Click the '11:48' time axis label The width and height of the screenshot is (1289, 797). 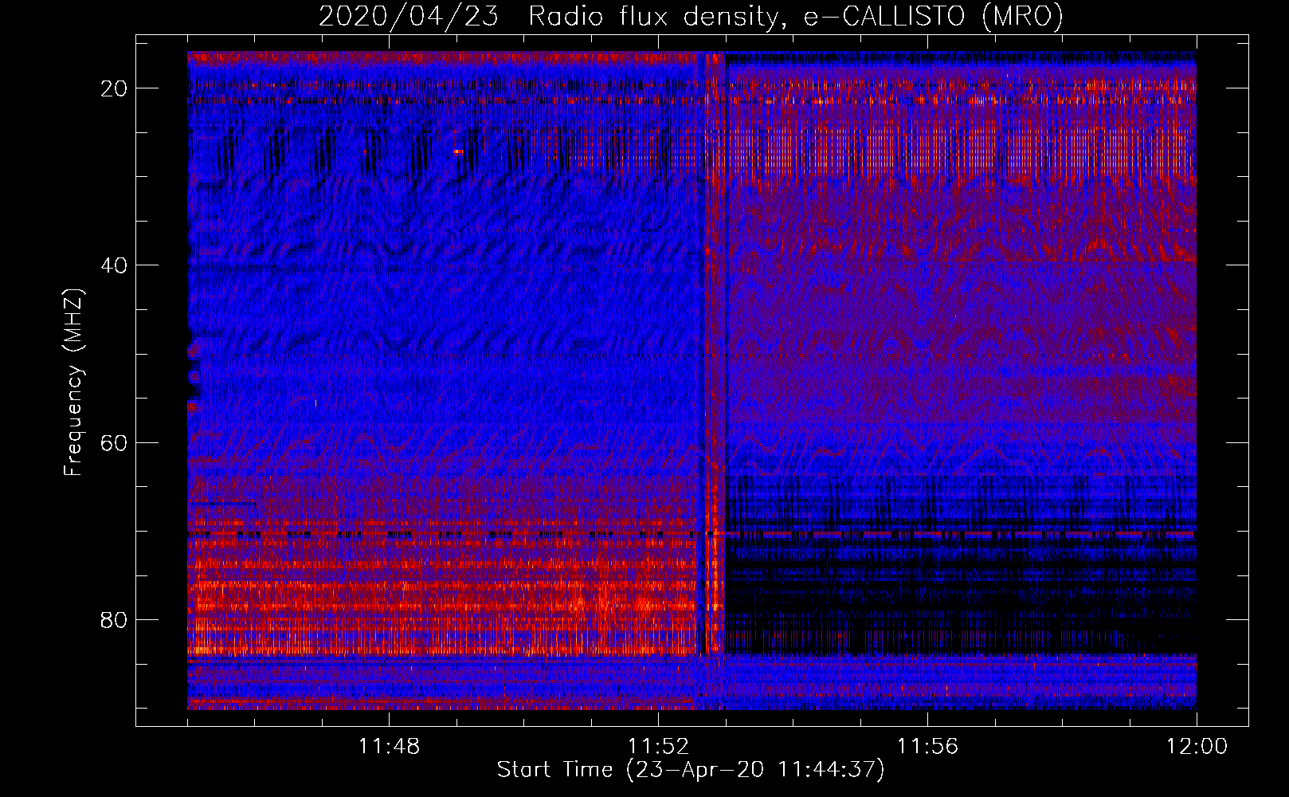pos(389,747)
